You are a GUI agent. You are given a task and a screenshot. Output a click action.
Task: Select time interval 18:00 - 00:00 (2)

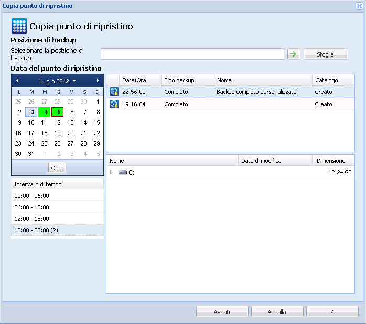tap(57, 230)
